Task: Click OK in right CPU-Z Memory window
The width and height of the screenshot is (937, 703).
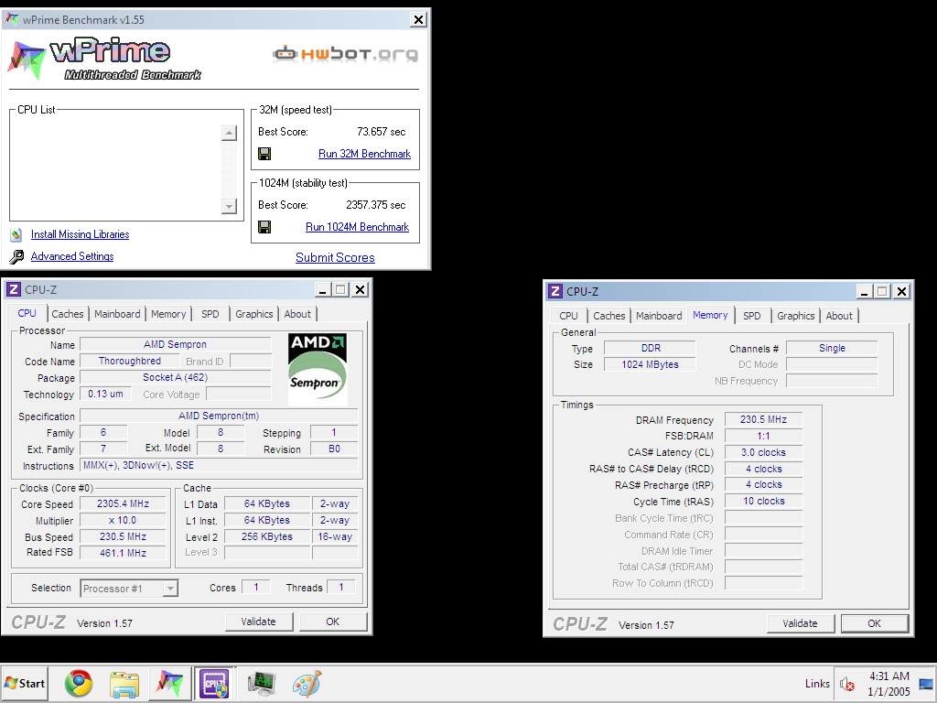Action: (x=874, y=623)
